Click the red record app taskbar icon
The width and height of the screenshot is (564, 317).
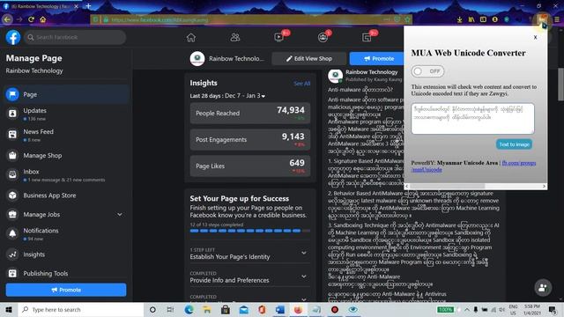point(335,309)
